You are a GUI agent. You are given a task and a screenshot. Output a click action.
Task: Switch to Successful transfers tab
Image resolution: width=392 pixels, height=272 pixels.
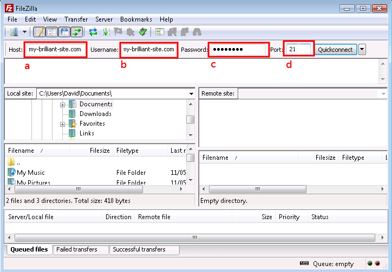coord(144,250)
